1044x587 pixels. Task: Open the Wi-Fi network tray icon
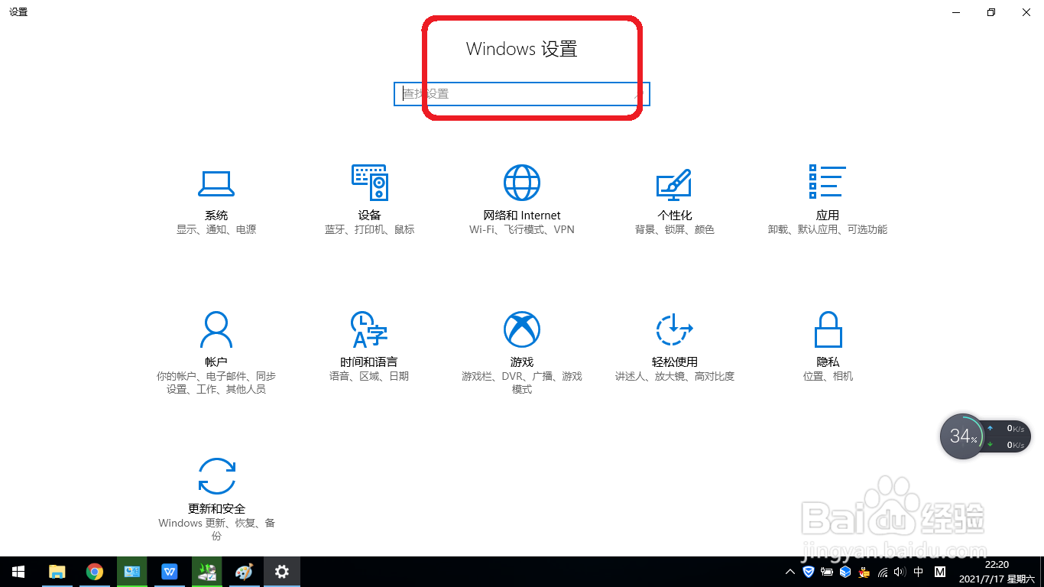click(x=883, y=572)
